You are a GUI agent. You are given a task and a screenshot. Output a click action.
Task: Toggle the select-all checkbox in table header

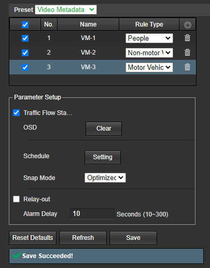25,24
